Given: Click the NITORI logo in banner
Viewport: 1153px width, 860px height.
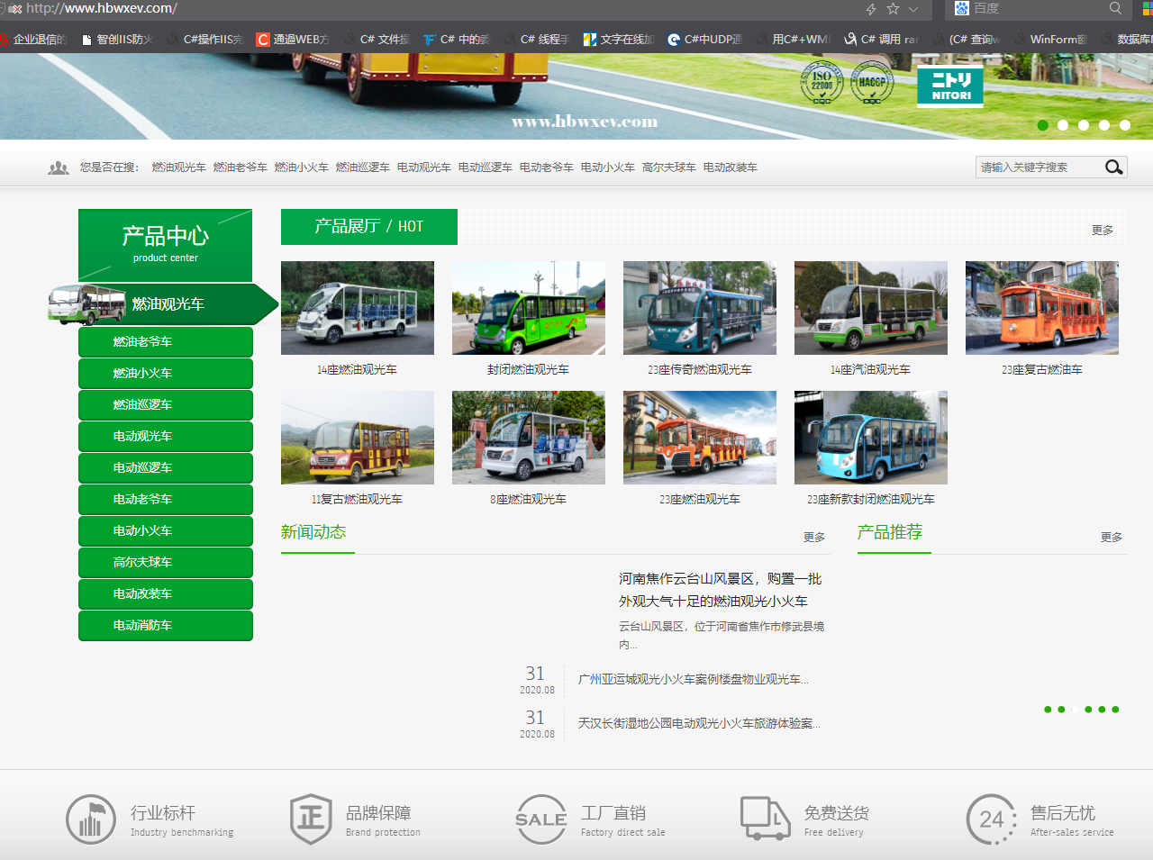Looking at the screenshot, I should pyautogui.click(x=950, y=86).
